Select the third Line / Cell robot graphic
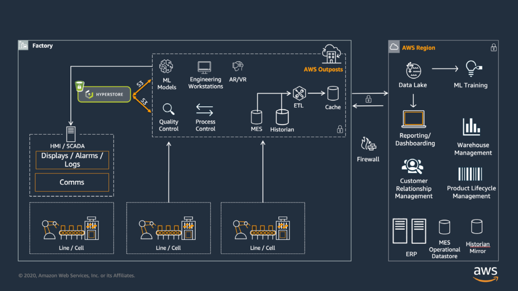 click(262, 228)
